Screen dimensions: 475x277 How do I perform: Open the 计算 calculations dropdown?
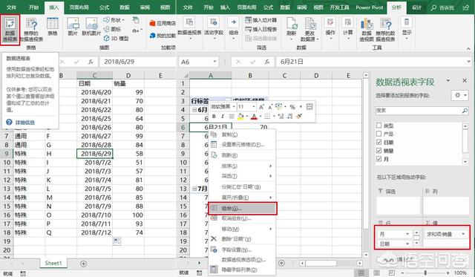pyautogui.click(x=348, y=28)
